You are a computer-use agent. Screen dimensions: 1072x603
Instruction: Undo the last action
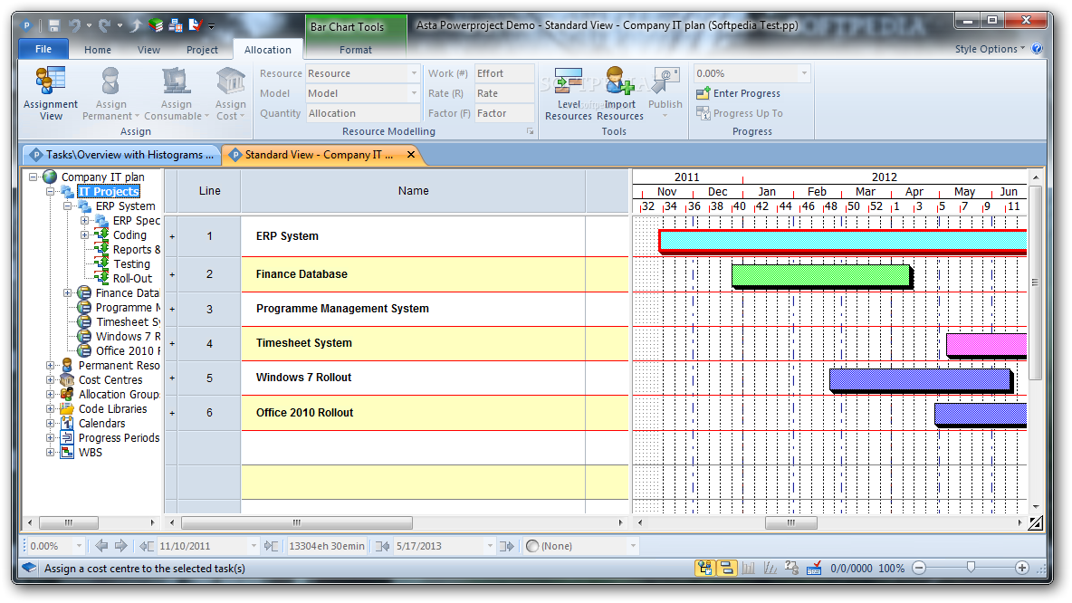(74, 26)
